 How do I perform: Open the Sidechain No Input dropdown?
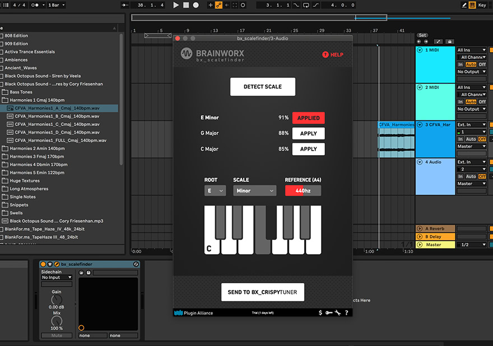[57, 278]
